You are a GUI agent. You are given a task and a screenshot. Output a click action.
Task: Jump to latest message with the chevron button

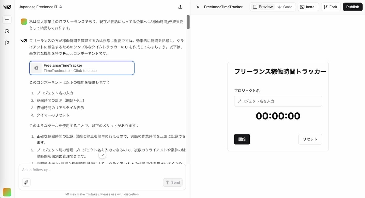tap(102, 155)
